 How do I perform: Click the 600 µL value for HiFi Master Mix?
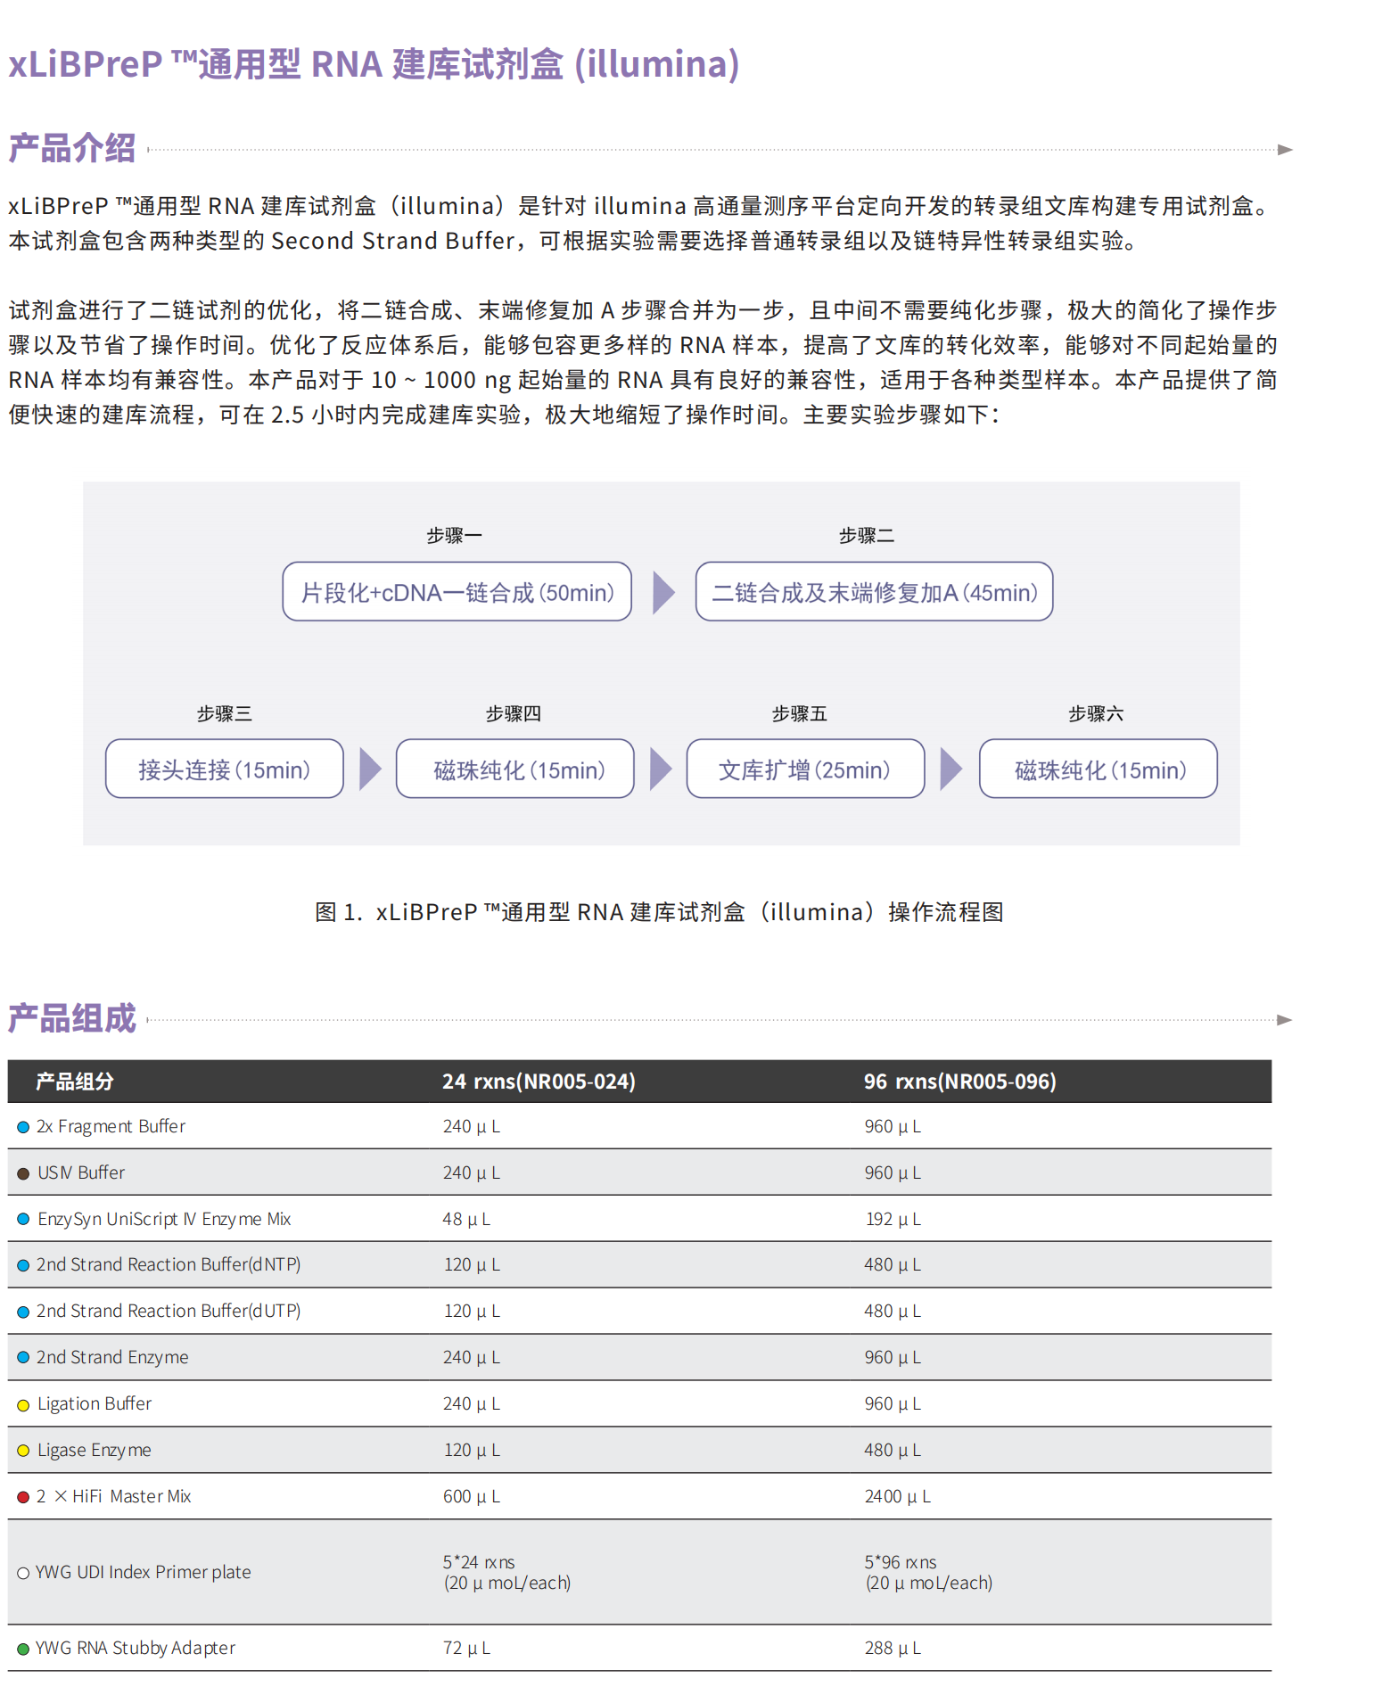[x=472, y=1497]
